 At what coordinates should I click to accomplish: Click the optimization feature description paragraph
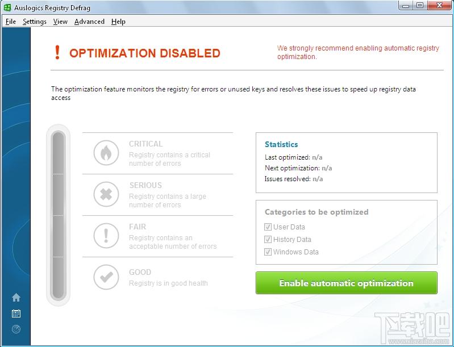tap(234, 93)
